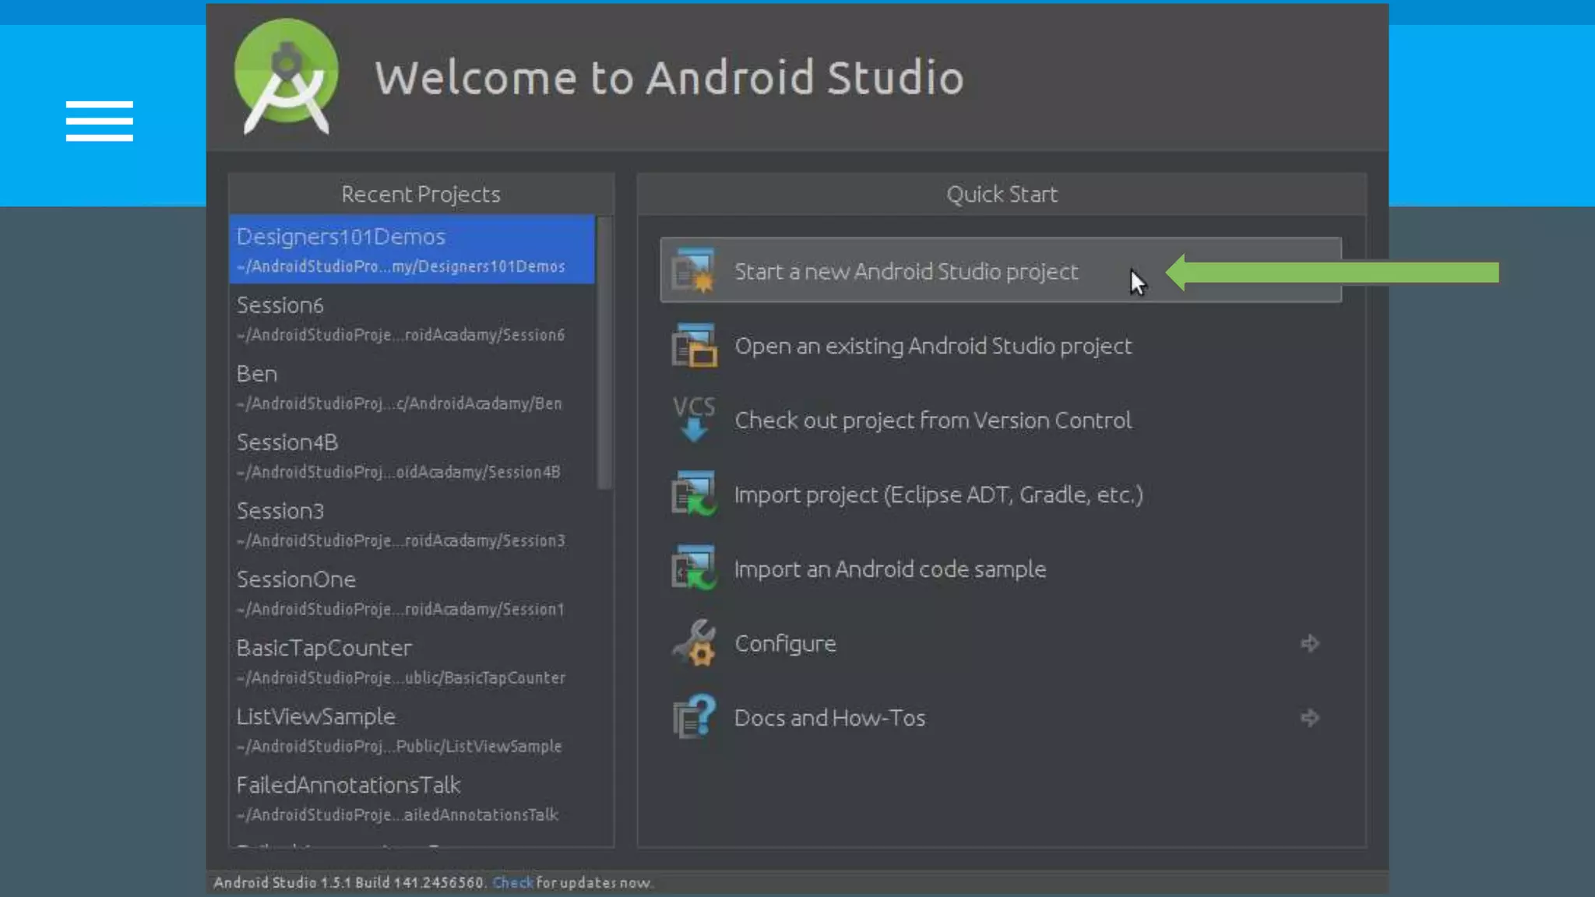Open the Session3 recent project
Screen dimensions: 1595x897
[412, 523]
